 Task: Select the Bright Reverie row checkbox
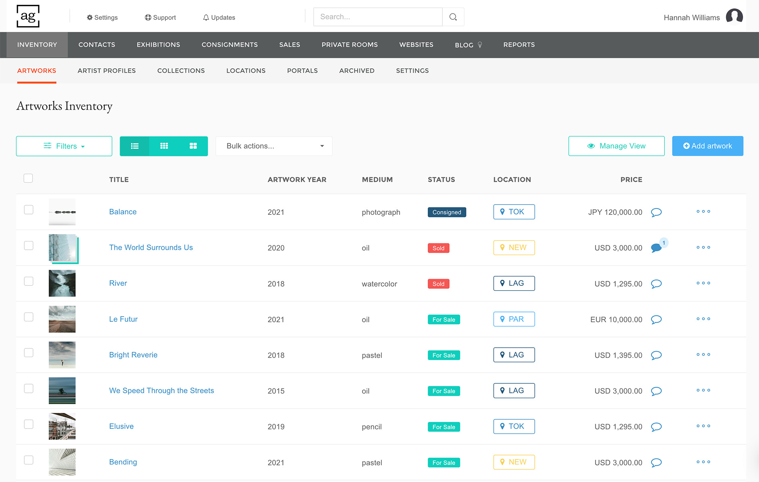tap(28, 352)
